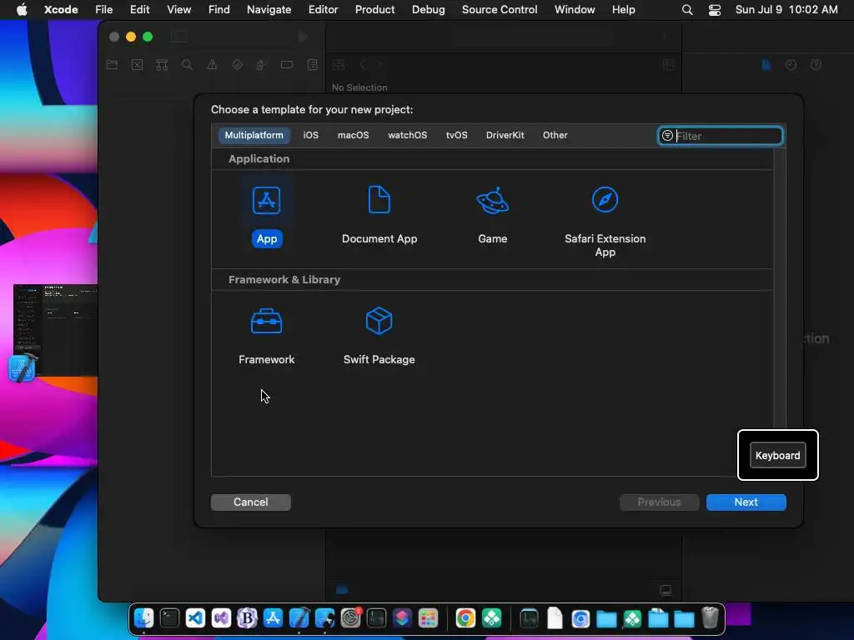Open Test navigator diamond icon in Xcode window
The height and width of the screenshot is (640, 854).
tap(237, 65)
